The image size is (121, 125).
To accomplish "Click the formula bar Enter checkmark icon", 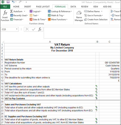I will coord(34,29).
